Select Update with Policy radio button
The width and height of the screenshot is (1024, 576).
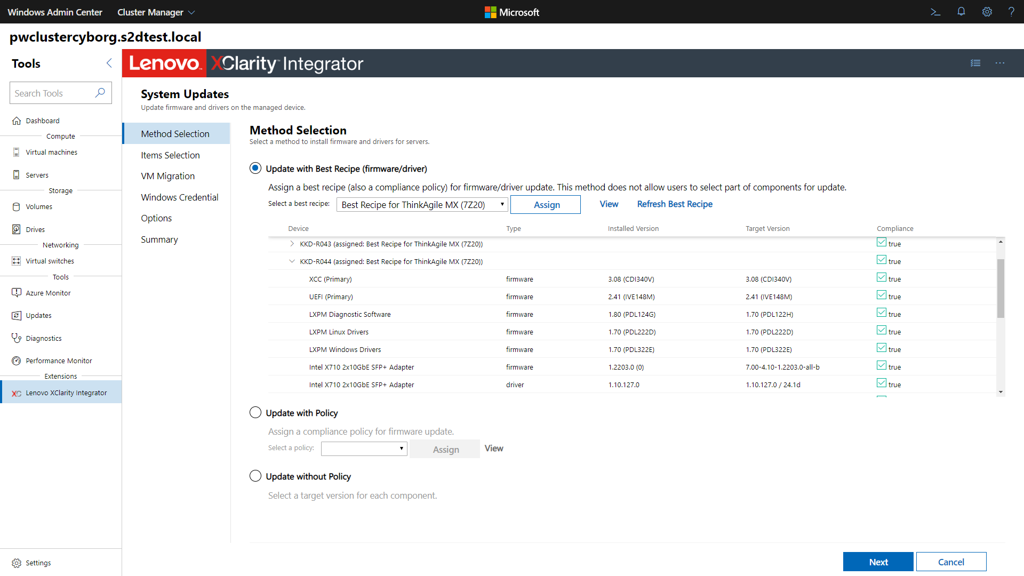click(x=255, y=412)
